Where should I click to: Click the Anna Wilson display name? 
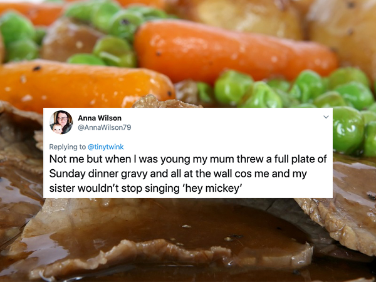100,118
